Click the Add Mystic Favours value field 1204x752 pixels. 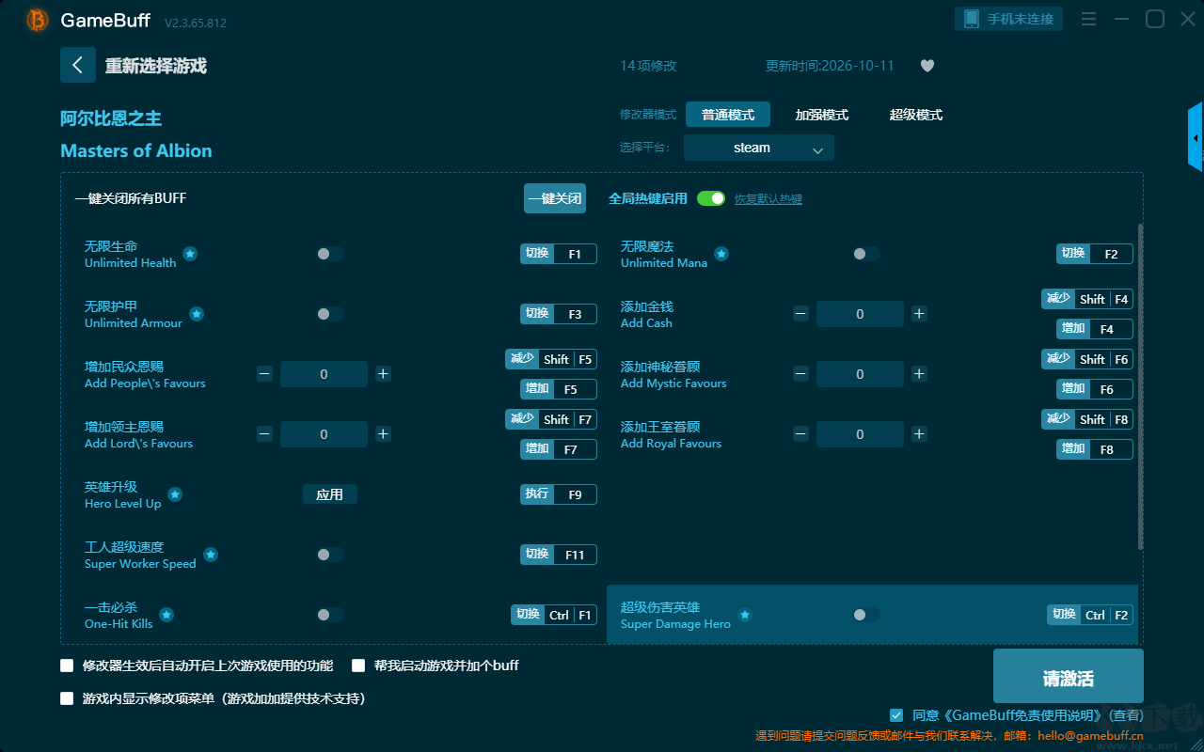(860, 374)
